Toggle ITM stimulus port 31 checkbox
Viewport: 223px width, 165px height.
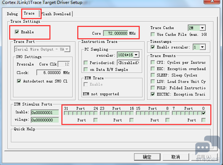coord(66,113)
